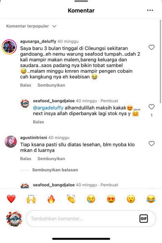Insert the raised hands emoji
The image size is (162, 243).
coord(31,199)
